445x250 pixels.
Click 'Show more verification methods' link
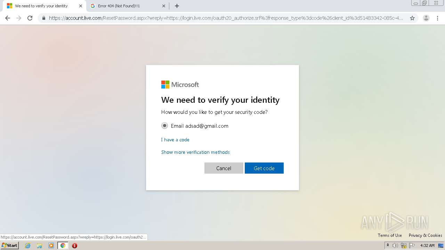[195, 152]
